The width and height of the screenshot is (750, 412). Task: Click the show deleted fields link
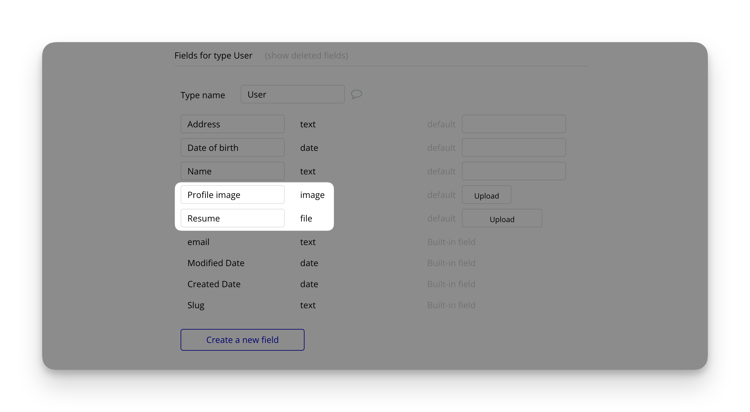306,55
